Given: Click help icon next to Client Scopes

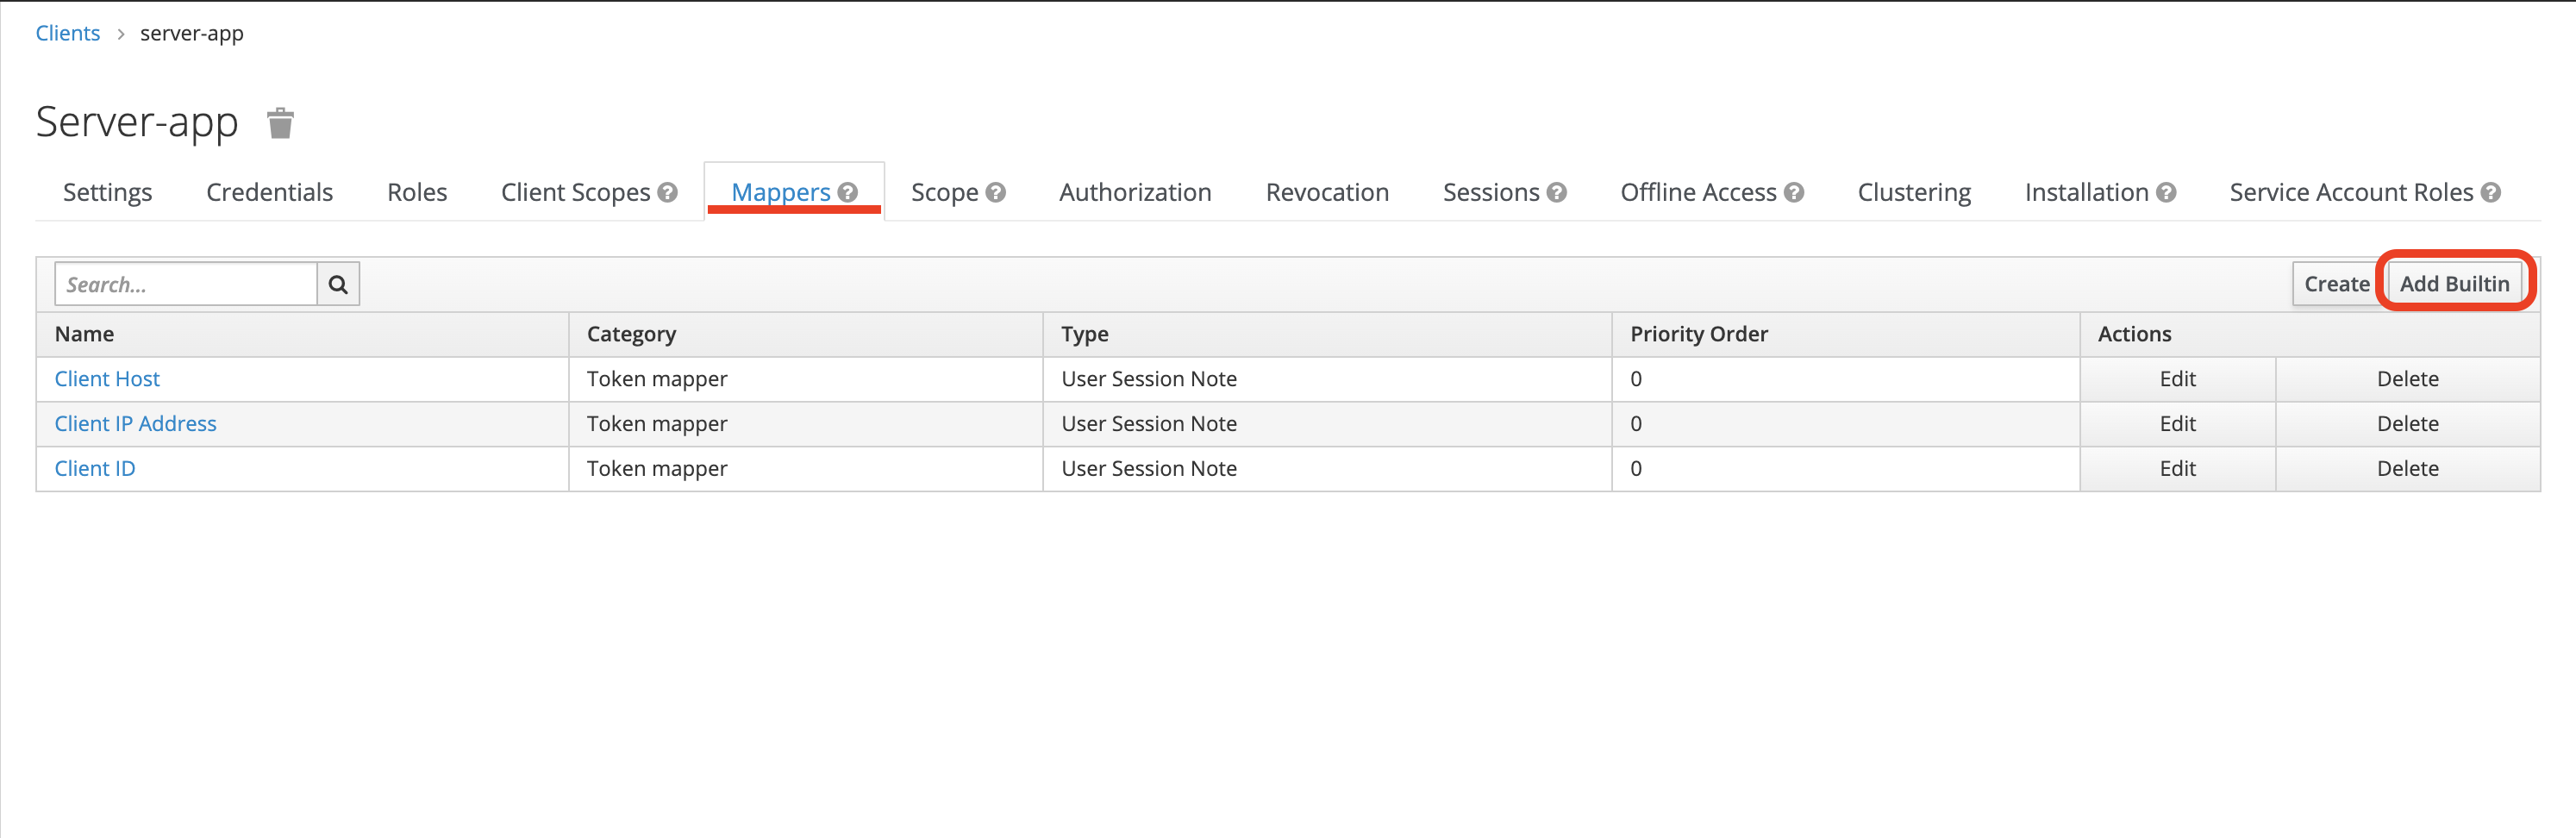Looking at the screenshot, I should pyautogui.click(x=668, y=192).
